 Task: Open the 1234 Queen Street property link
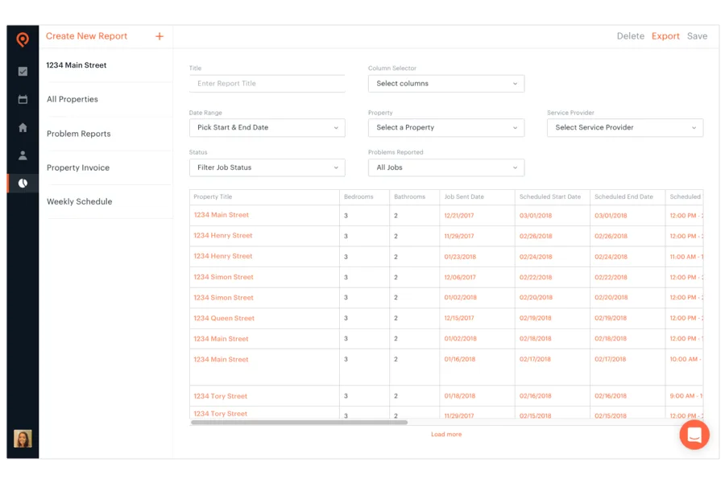(224, 319)
